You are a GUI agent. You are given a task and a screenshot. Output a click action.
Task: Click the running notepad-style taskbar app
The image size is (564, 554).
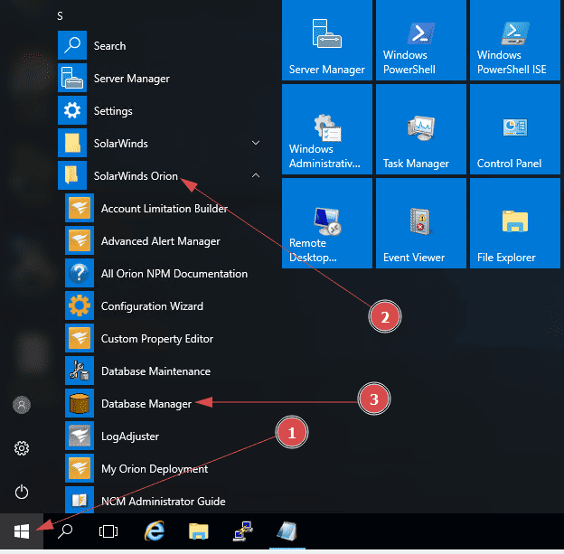[x=287, y=531]
